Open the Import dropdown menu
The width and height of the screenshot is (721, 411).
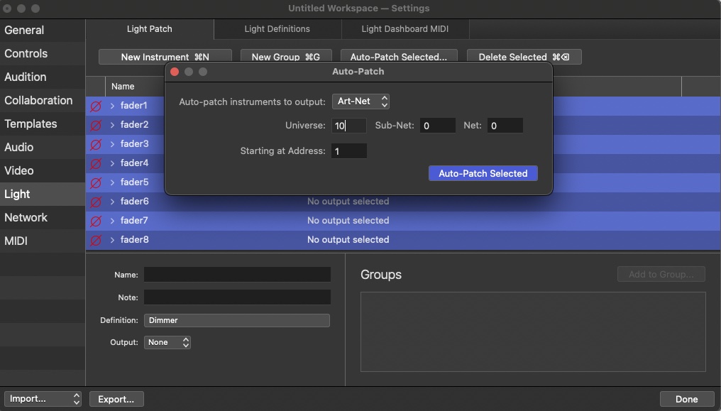coord(43,399)
